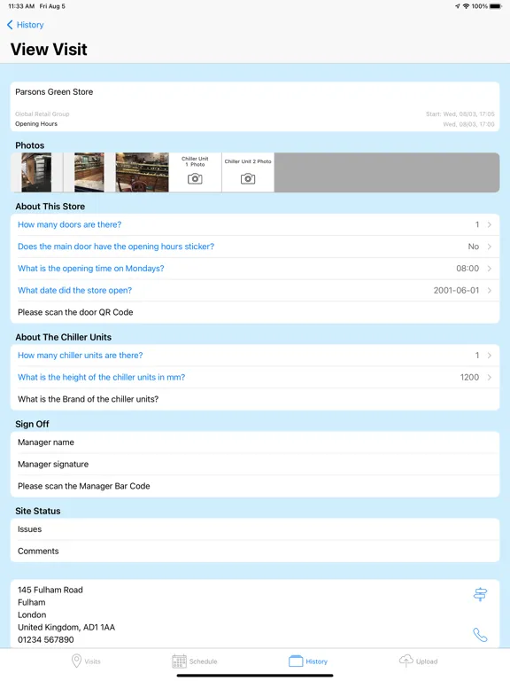Switch to the Visits tab

coord(85,661)
